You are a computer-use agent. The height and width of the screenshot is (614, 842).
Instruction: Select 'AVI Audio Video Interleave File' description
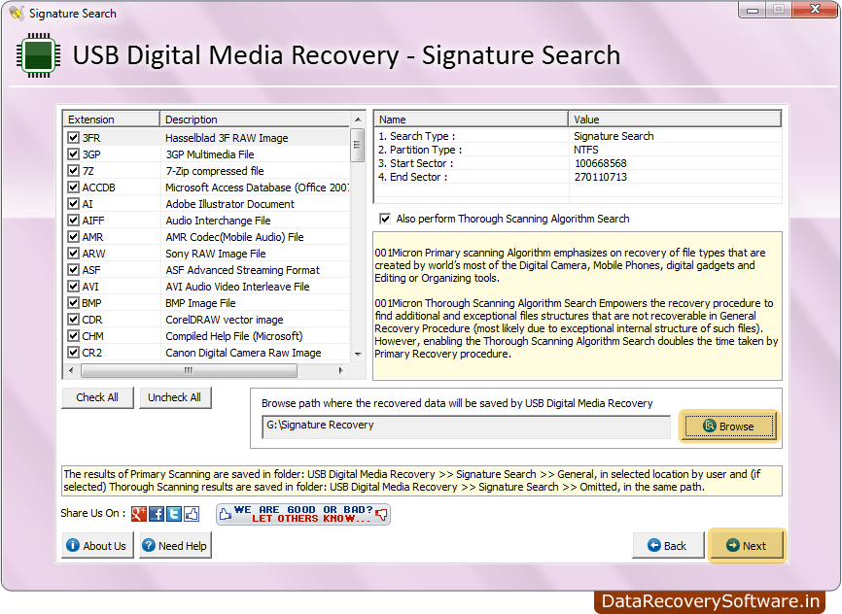pyautogui.click(x=237, y=287)
